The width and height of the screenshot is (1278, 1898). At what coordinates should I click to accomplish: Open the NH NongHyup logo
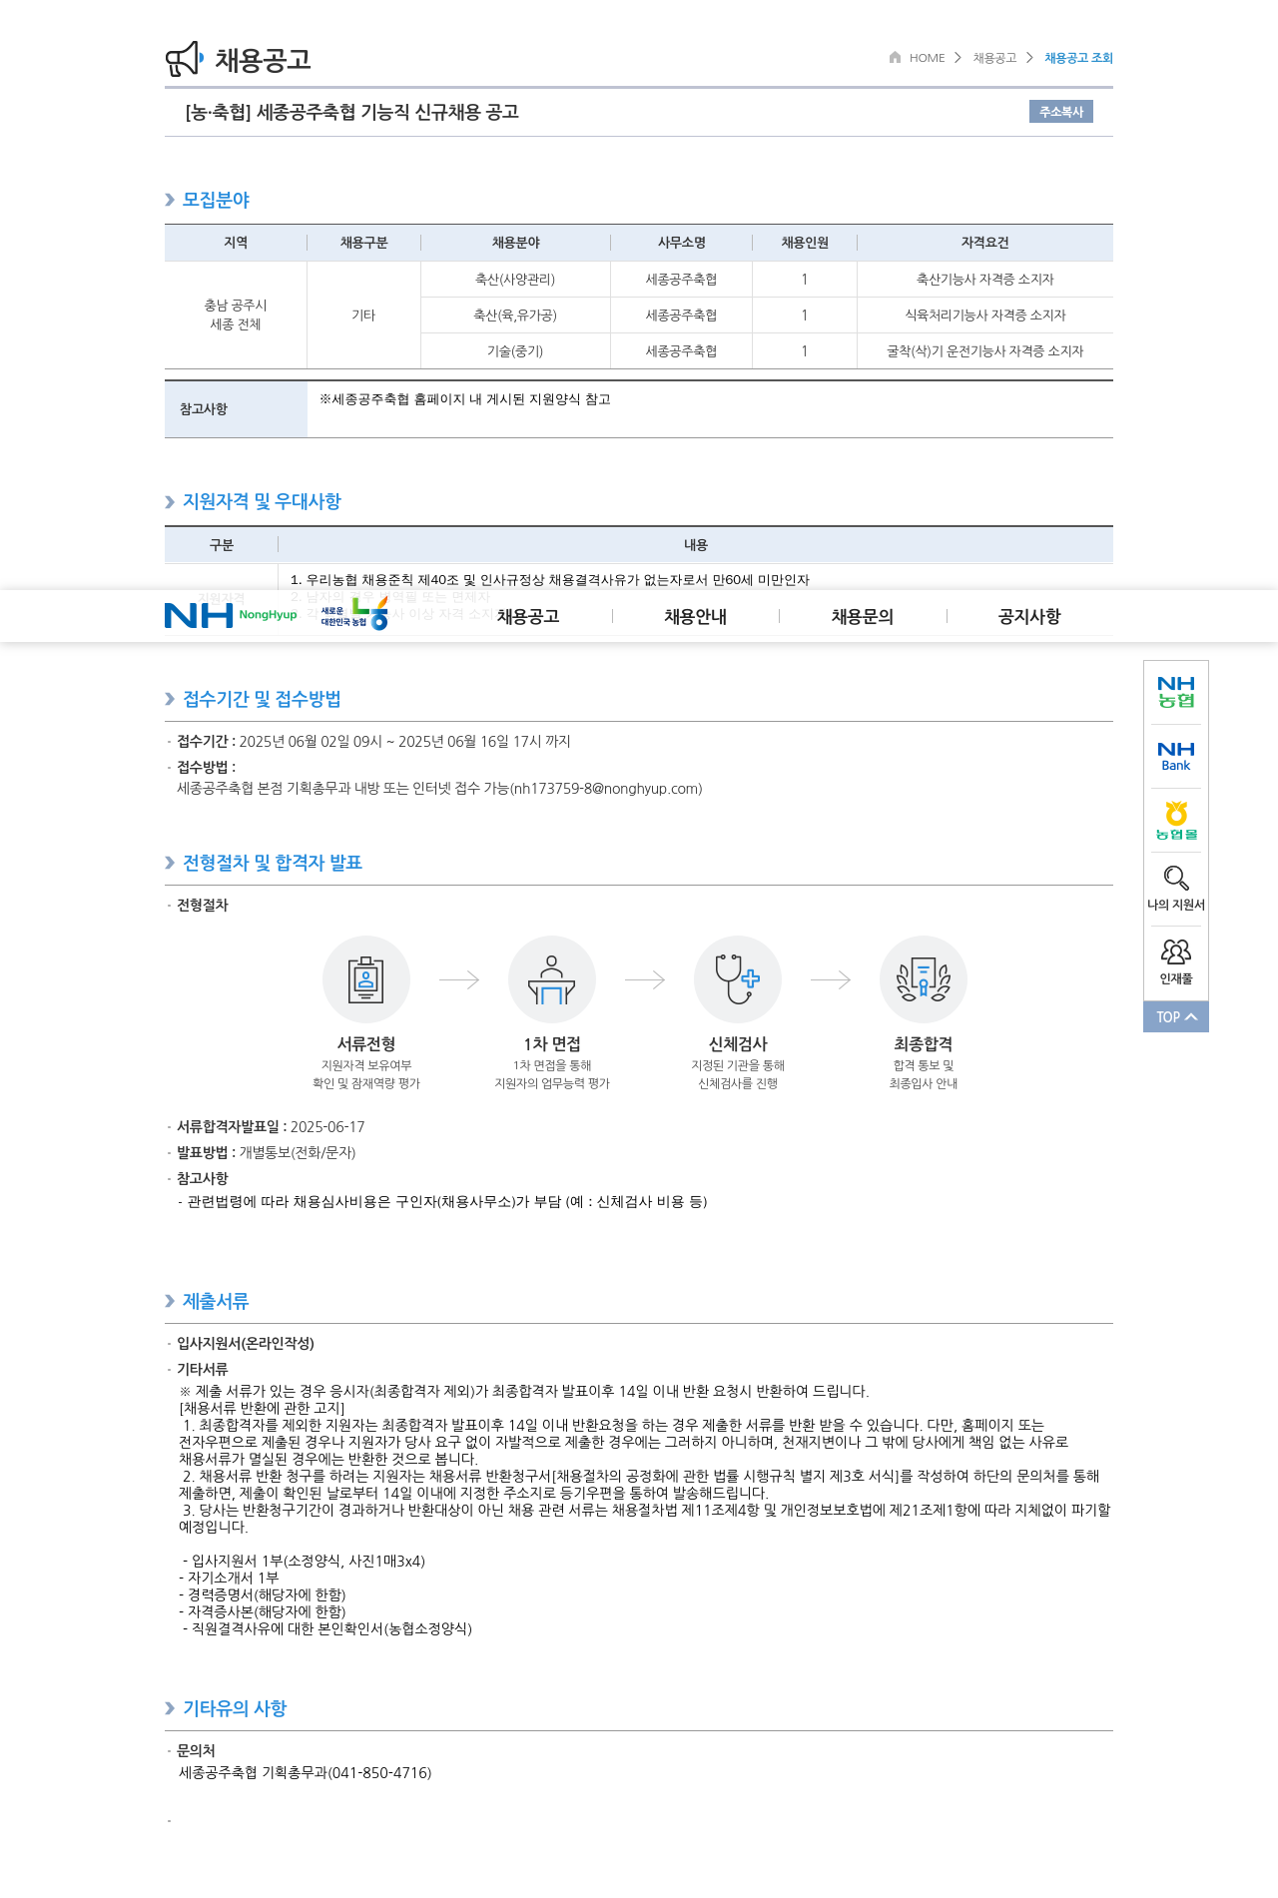point(231,615)
